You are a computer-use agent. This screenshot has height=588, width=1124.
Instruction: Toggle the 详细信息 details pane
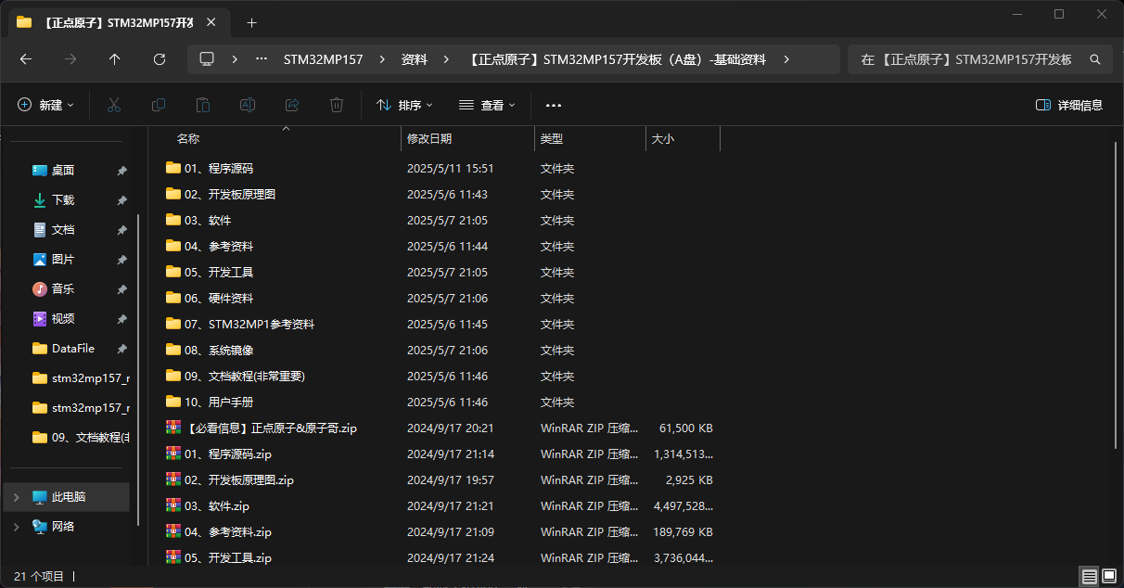click(1069, 105)
